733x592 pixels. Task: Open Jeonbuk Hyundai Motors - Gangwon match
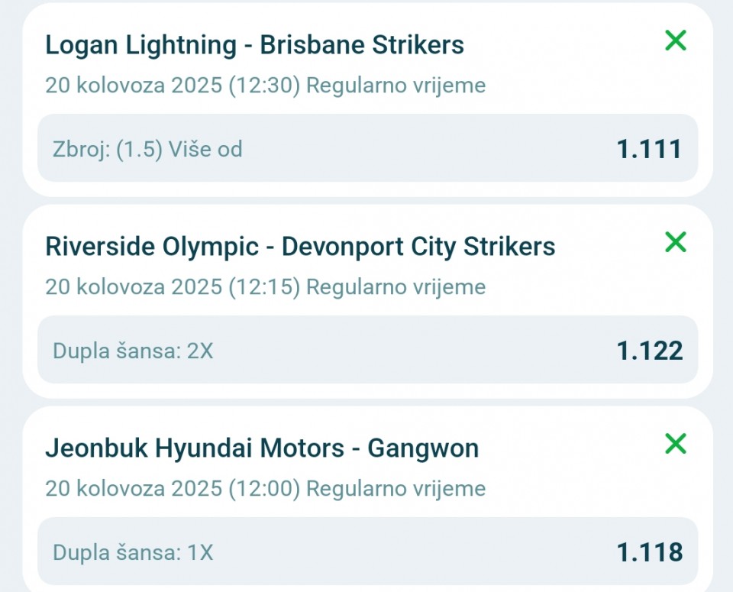(x=262, y=448)
